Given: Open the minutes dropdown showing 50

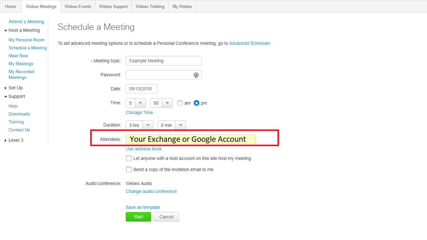Looking at the screenshot, I should tap(161, 103).
